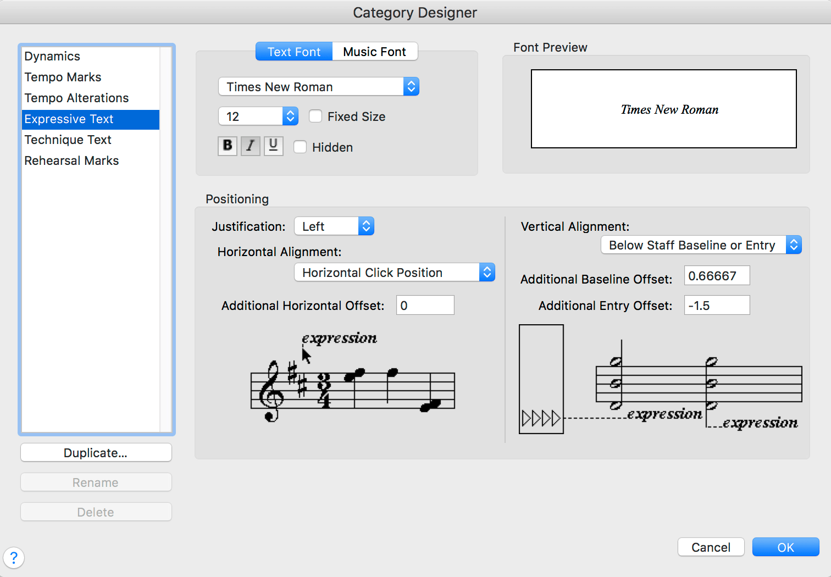Confirm changes with the OK button
This screenshot has width=831, height=577.
click(x=785, y=547)
